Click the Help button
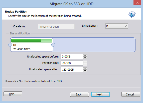Viewport: 143px width, 103px height. pyautogui.click(x=13, y=94)
